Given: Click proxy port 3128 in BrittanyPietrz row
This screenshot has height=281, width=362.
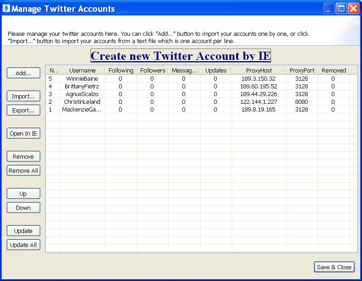Looking at the screenshot, I should point(301,87).
